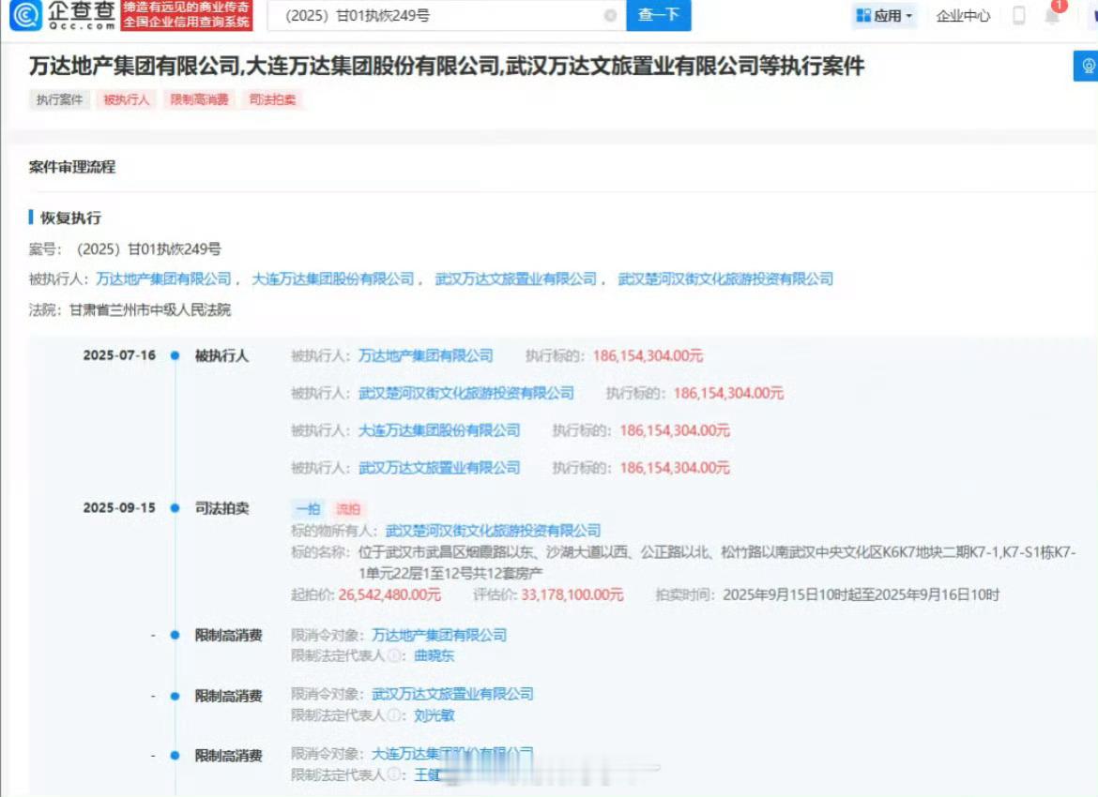Click the red slogan banner next to the logo

pos(186,15)
